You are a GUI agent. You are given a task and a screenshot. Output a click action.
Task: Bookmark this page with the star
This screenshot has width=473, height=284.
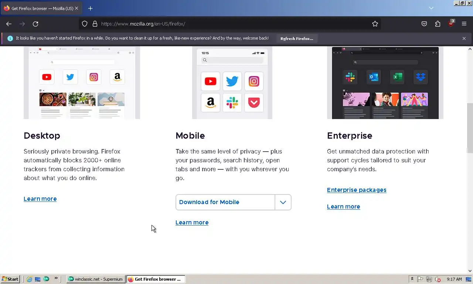tap(375, 24)
